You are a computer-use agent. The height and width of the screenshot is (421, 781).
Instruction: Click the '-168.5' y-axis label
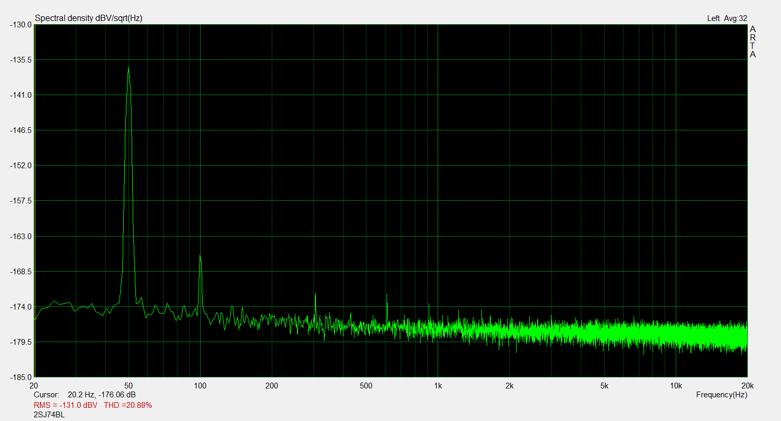click(21, 272)
